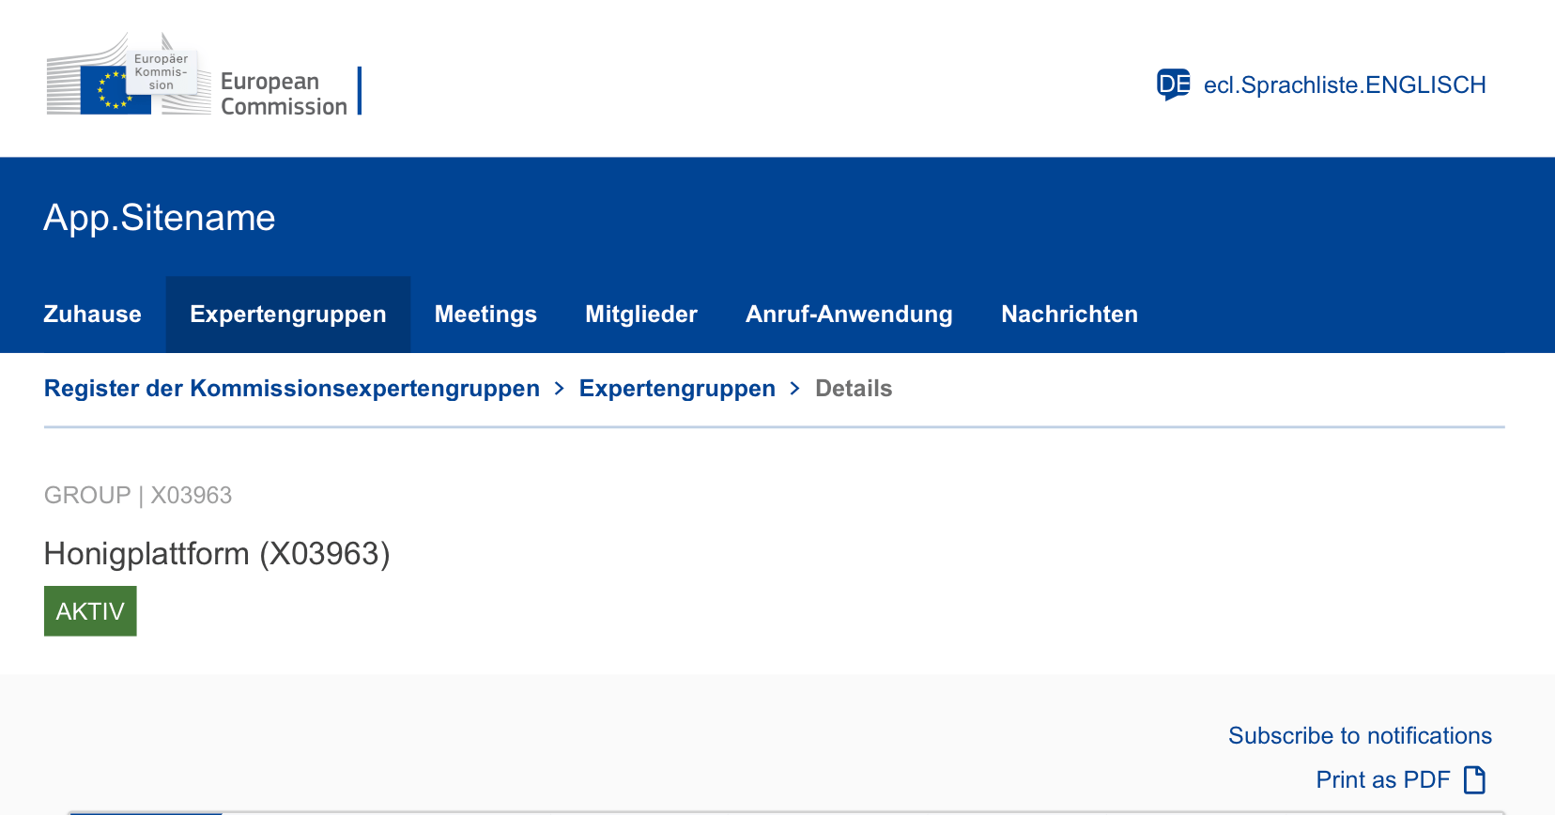
Task: Follow the Register der Kommissionsexpertengruppen breadcrumb
Action: 292,389
